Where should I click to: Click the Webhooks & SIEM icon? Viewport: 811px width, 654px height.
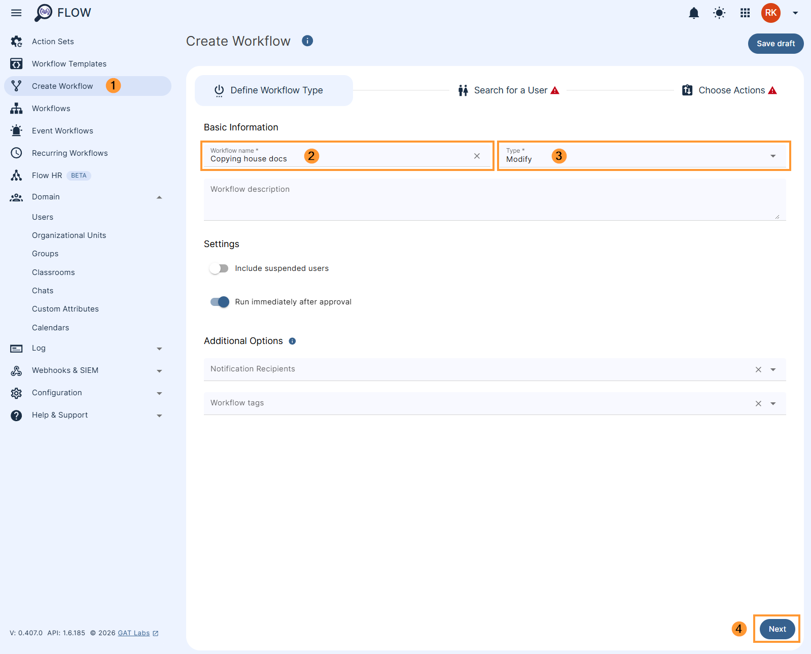16,371
